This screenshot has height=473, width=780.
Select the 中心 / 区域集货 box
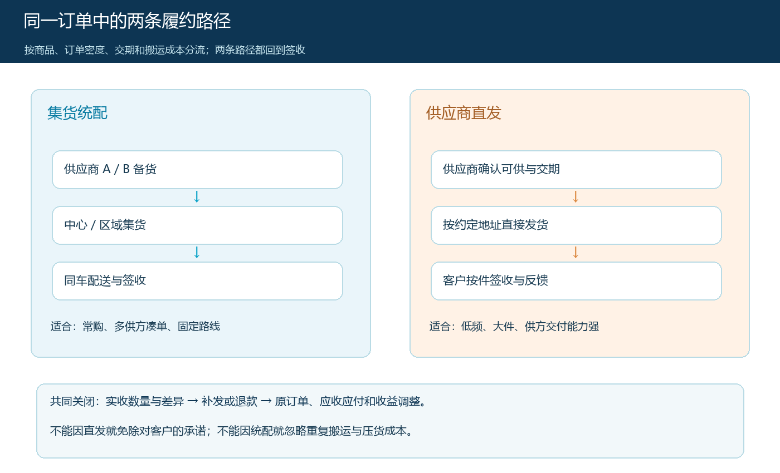click(197, 225)
